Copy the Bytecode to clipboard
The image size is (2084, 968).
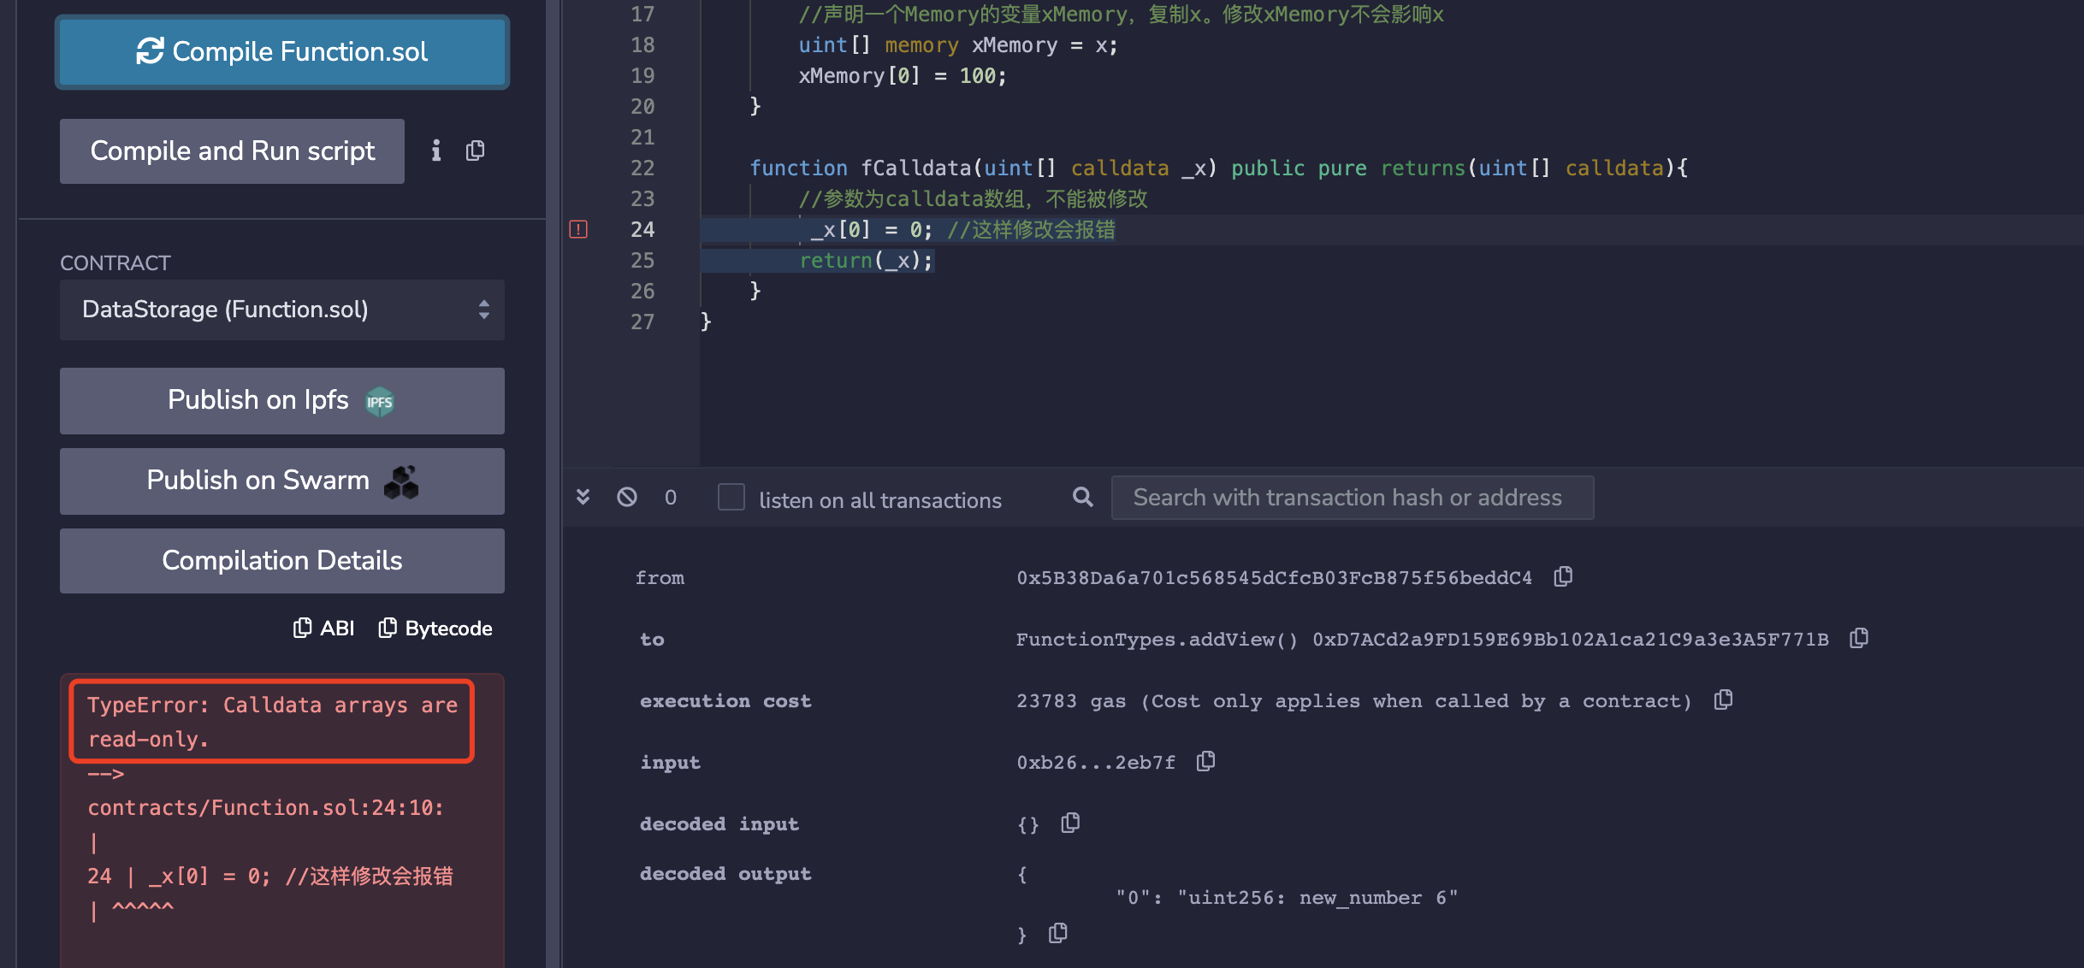(x=435, y=629)
